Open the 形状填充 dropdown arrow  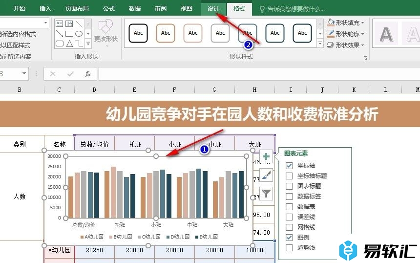363,23
